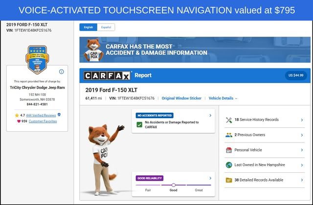Click the wrench service history icon
Screen dimensions: 313x205
(x=229, y=120)
